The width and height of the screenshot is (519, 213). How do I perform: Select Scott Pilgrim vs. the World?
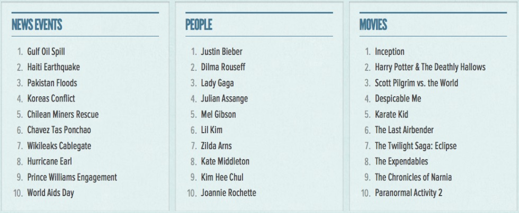[416, 83]
